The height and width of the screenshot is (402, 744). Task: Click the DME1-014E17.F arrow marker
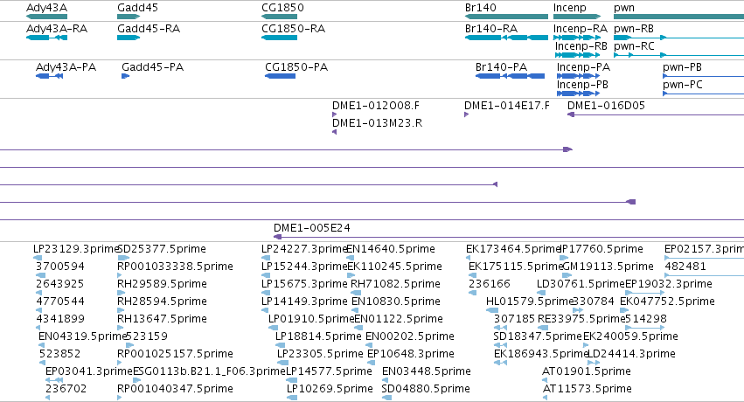point(467,114)
